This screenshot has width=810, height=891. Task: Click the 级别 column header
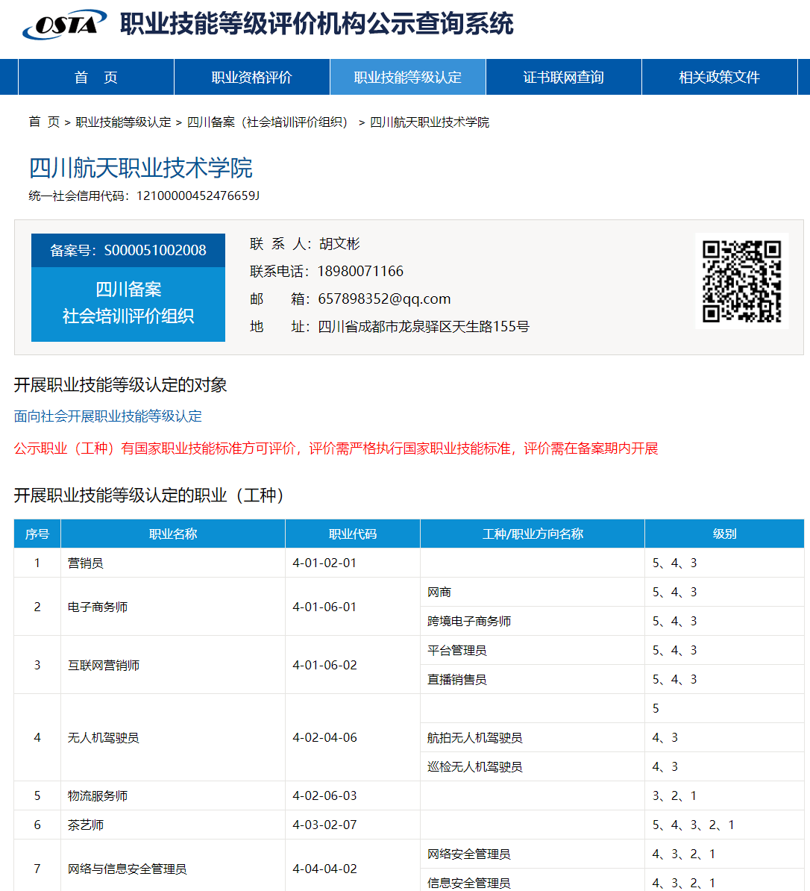(724, 534)
